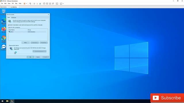
Task: Switch to the Users tab in User Accounts
Action: click(x=9, y=17)
